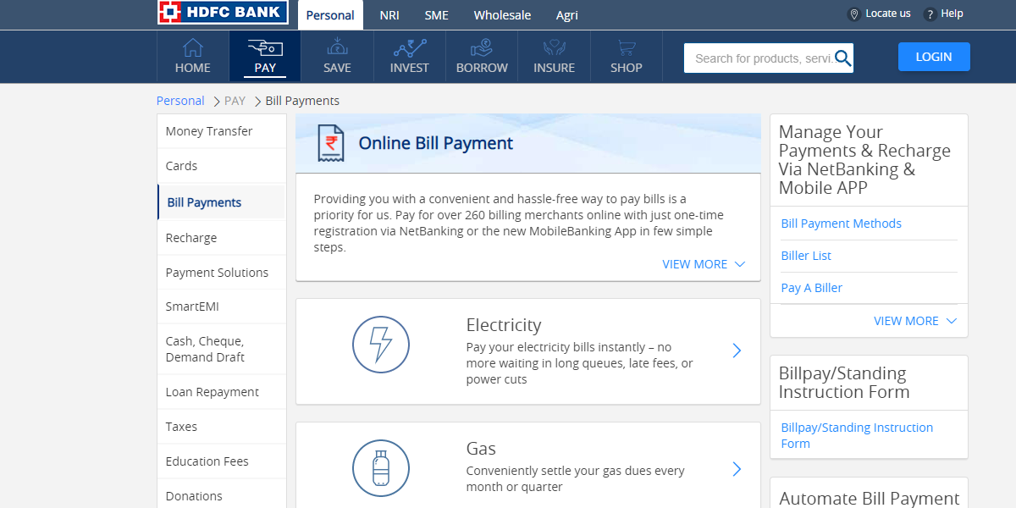Select the Electricity lightning bolt icon
The image size is (1016, 508).
coord(380,345)
